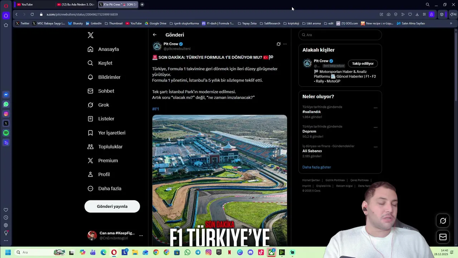Open Bildirimler notifications
Viewport: 458px width, 258px height.
(104, 77)
